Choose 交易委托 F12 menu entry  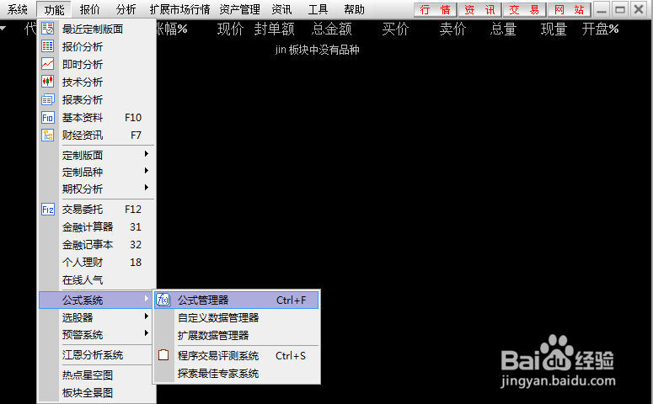click(97, 209)
